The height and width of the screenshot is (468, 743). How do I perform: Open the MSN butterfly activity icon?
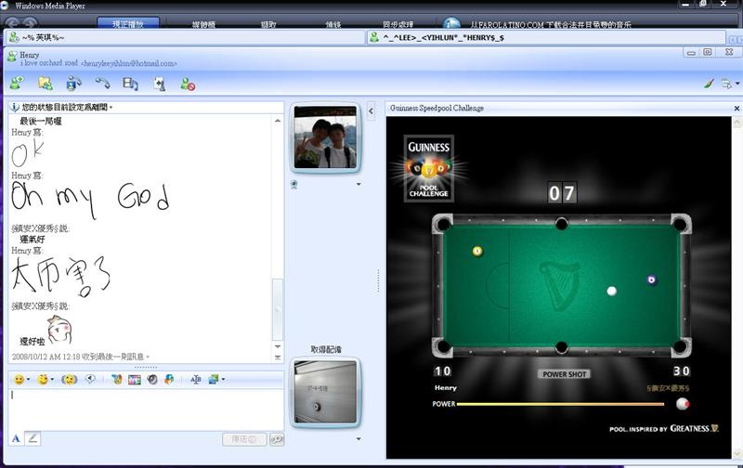117,380
